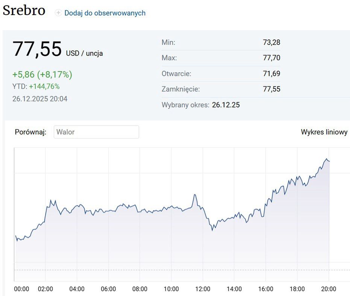Select the Max value 77,70
The image size is (350, 296).
[x=271, y=58]
